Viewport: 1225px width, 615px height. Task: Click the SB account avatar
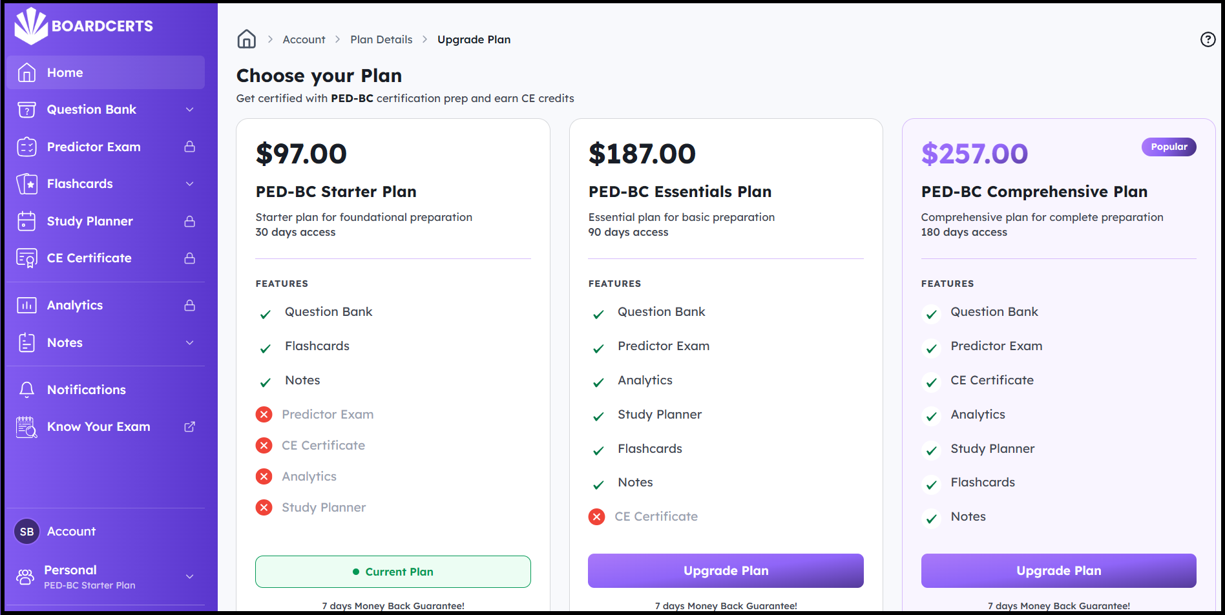point(26,532)
